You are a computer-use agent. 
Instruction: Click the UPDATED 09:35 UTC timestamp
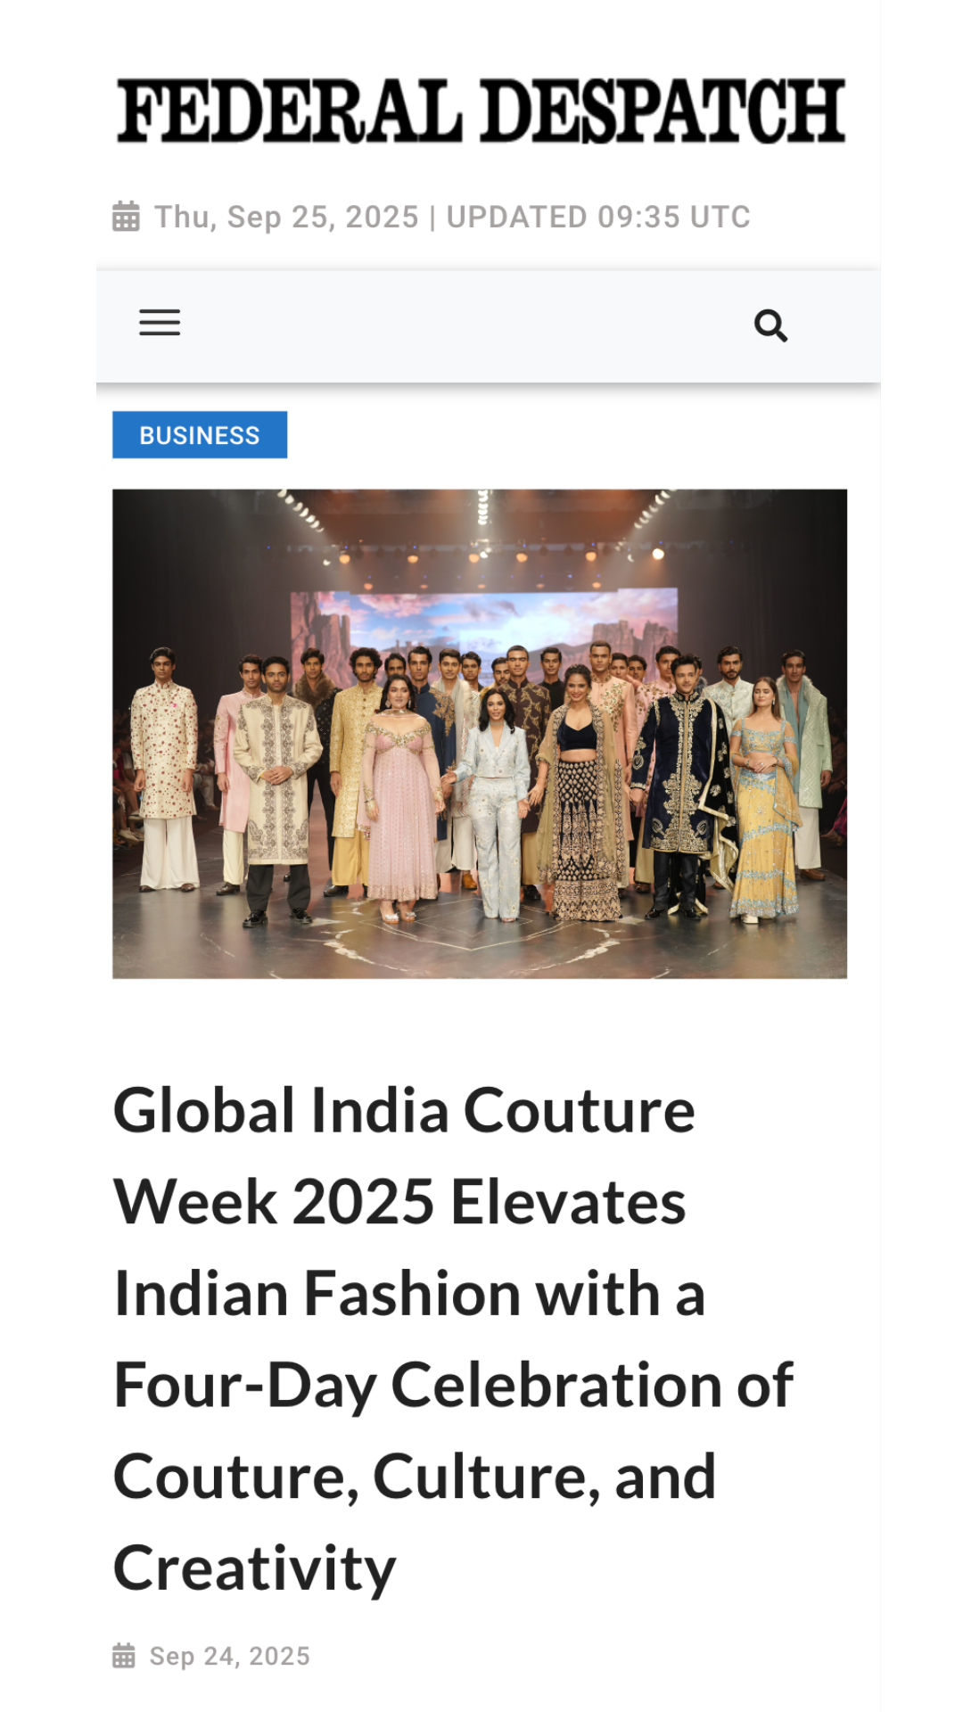tap(598, 217)
